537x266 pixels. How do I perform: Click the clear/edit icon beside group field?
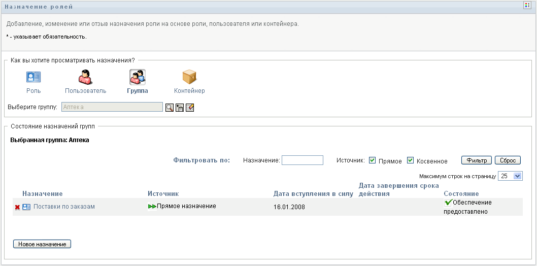190,108
